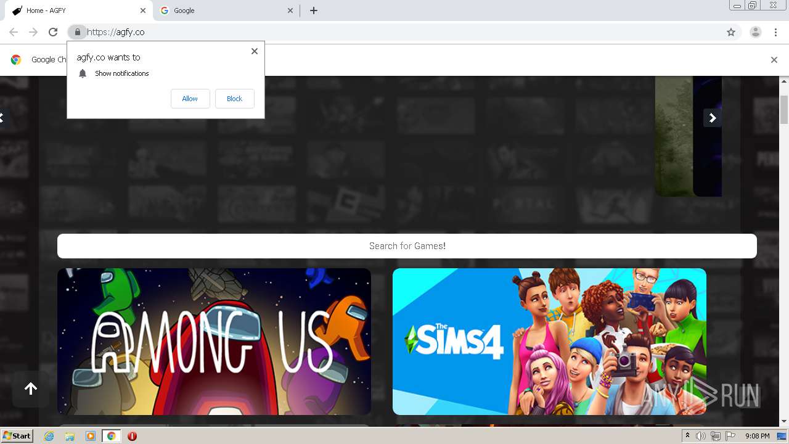Click the Google Chrome logo in info bar
The image size is (789, 444).
(16, 60)
